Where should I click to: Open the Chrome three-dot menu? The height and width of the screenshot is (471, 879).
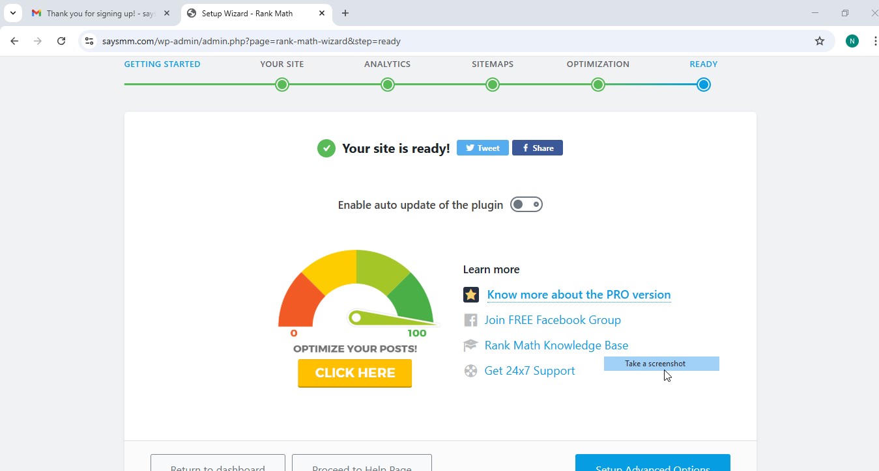[875, 40]
